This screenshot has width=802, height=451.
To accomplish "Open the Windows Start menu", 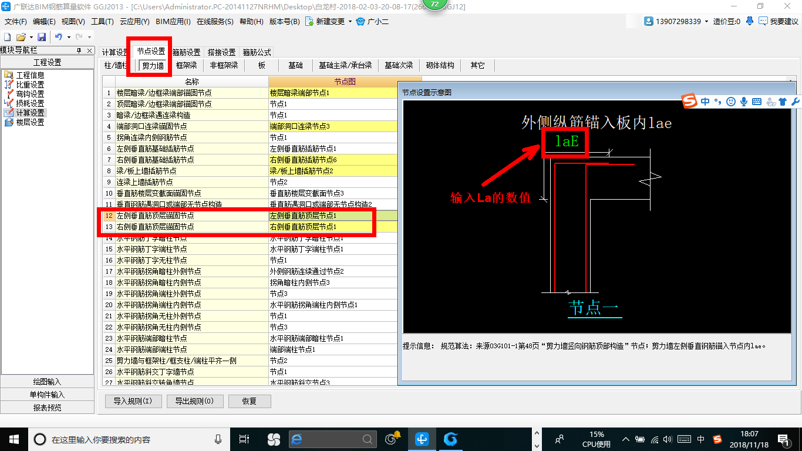I will pos(14,439).
